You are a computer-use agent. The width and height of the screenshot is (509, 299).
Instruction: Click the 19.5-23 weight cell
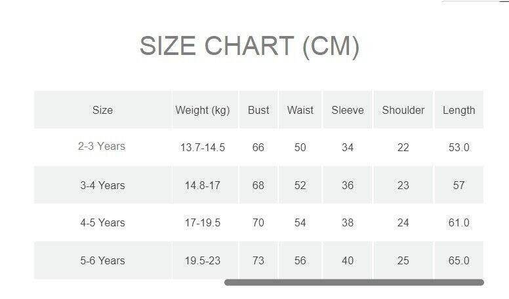point(203,261)
